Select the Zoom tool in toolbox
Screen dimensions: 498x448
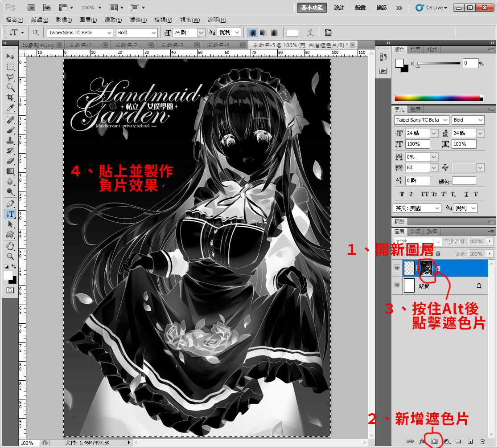[x=10, y=256]
